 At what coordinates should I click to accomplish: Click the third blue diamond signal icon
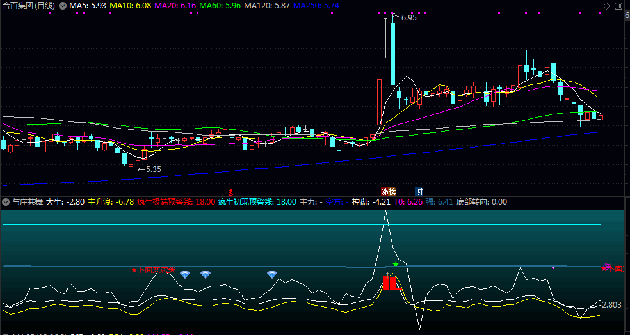tap(272, 274)
